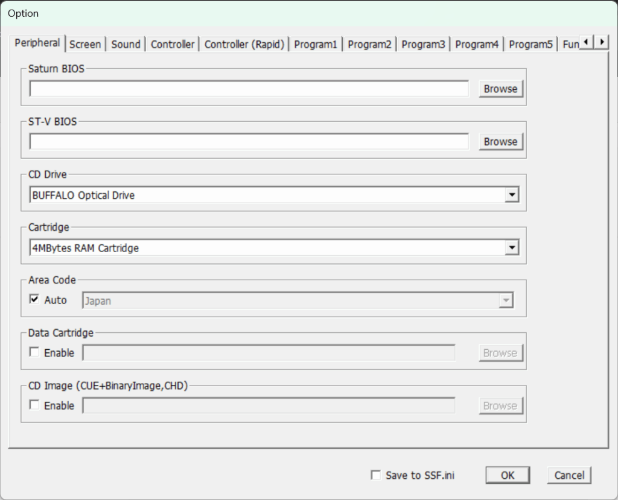The image size is (618, 500).
Task: Open the Program1 tab
Action: click(316, 44)
